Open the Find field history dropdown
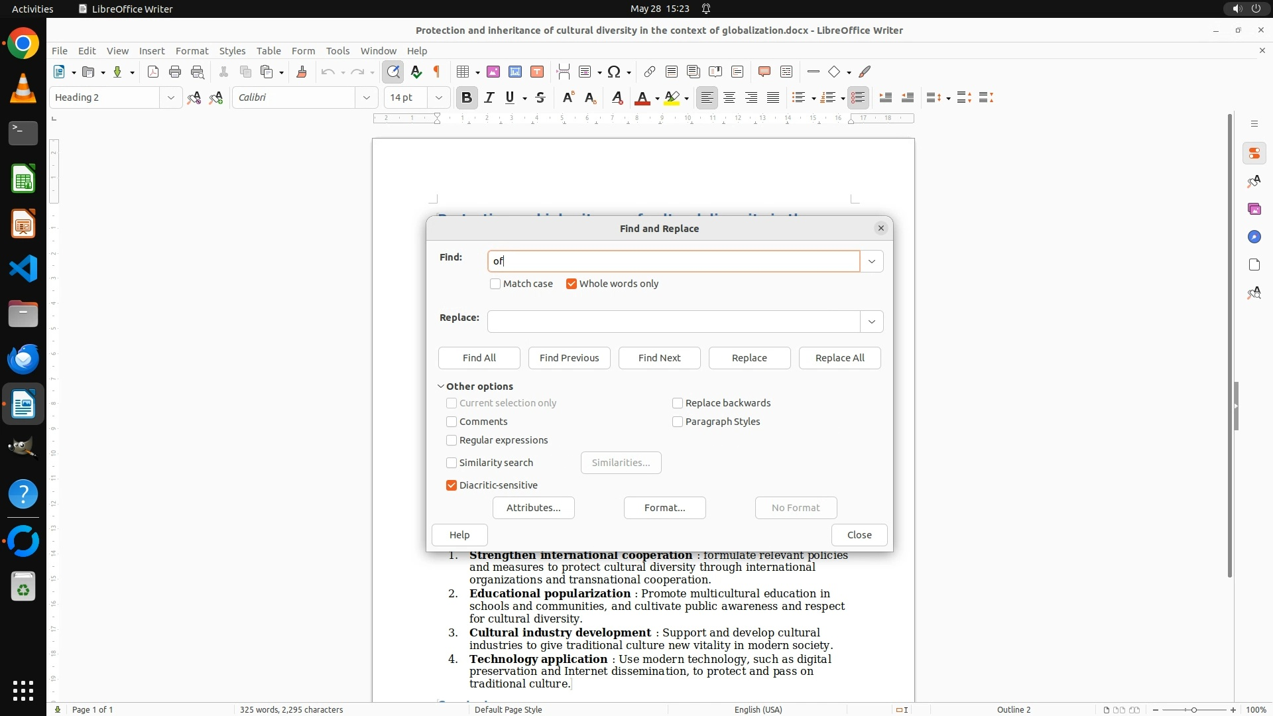The height and width of the screenshot is (716, 1273). pos(871,261)
